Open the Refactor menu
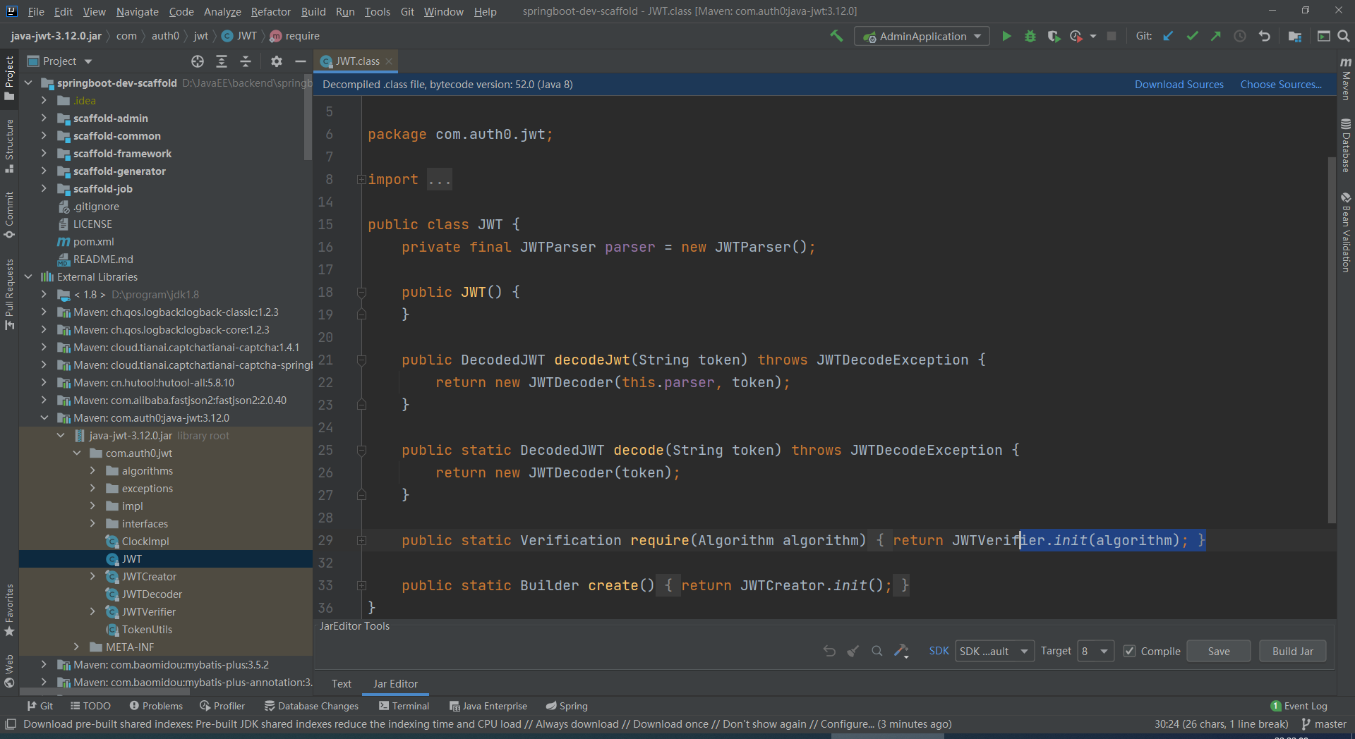Viewport: 1355px width, 739px height. [x=270, y=11]
